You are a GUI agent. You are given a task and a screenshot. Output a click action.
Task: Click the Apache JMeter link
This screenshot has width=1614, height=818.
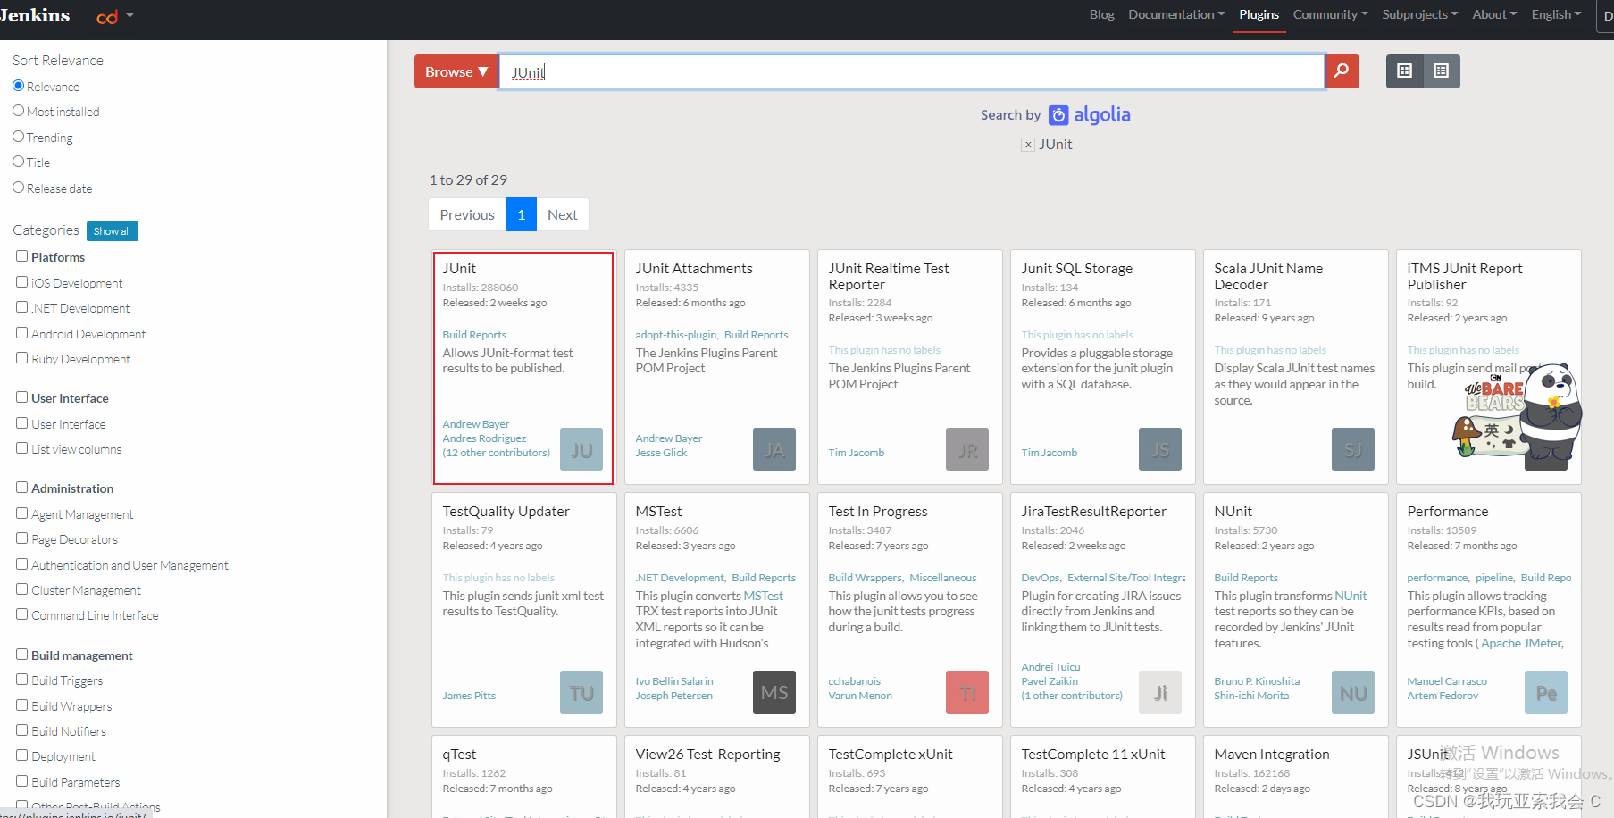pyautogui.click(x=1521, y=643)
